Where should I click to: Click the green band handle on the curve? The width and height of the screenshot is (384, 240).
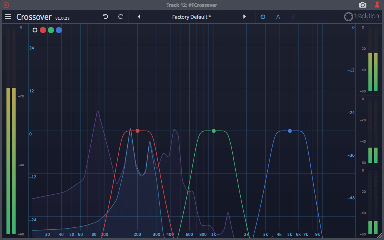[x=214, y=131]
